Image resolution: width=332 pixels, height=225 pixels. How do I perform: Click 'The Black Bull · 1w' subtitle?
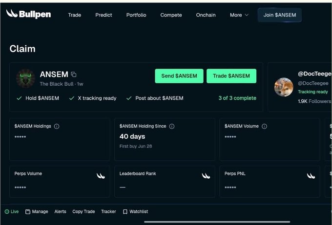(x=62, y=84)
